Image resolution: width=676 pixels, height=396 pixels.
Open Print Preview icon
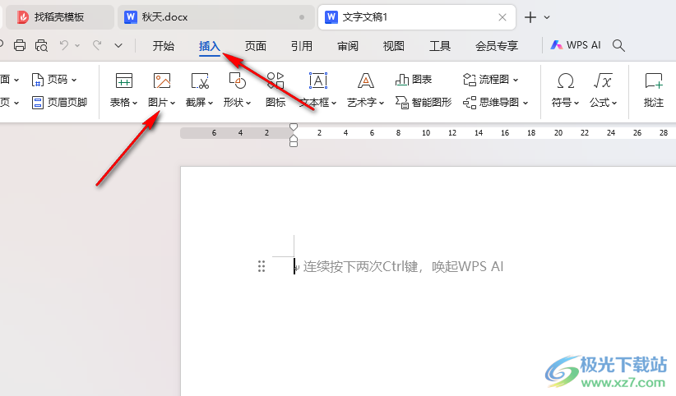click(x=41, y=45)
